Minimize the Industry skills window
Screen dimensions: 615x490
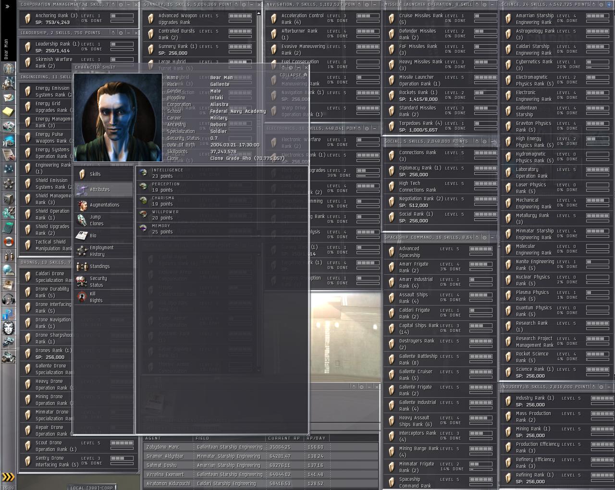point(609,387)
